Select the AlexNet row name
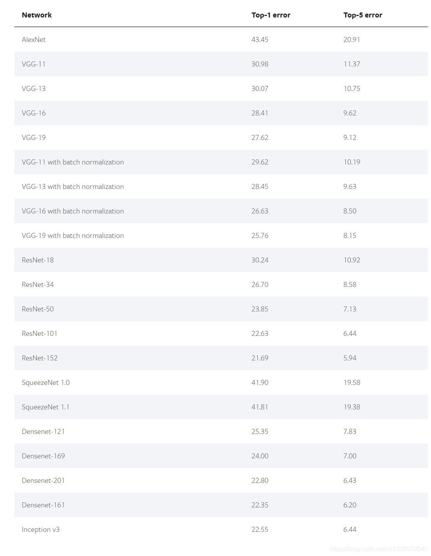This screenshot has width=431, height=556. pyautogui.click(x=34, y=40)
